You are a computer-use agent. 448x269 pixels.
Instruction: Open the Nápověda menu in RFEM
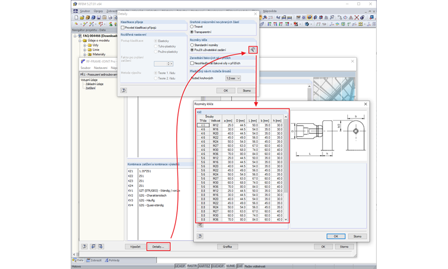click(x=270, y=11)
